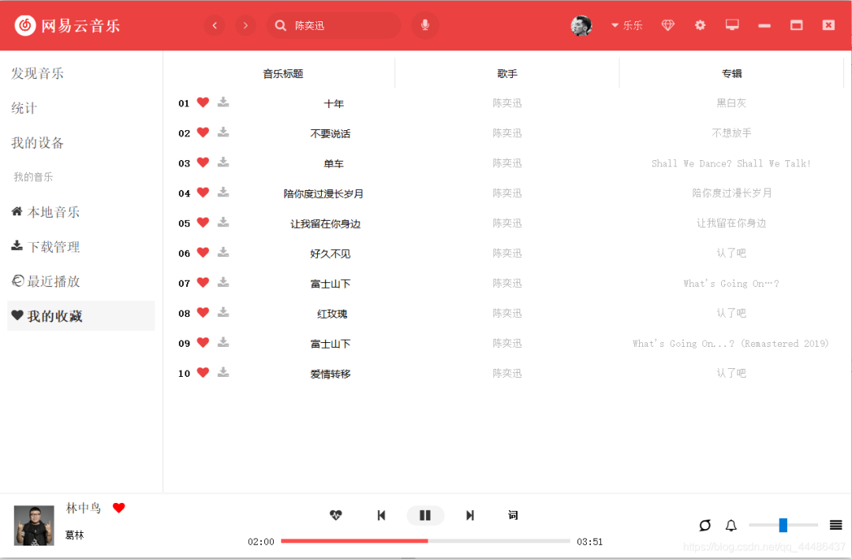Open 发现音乐 in sidebar

tap(38, 73)
